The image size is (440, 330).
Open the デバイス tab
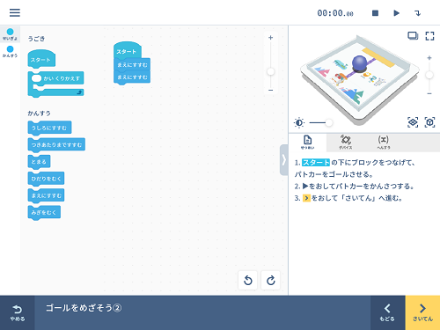tap(345, 143)
